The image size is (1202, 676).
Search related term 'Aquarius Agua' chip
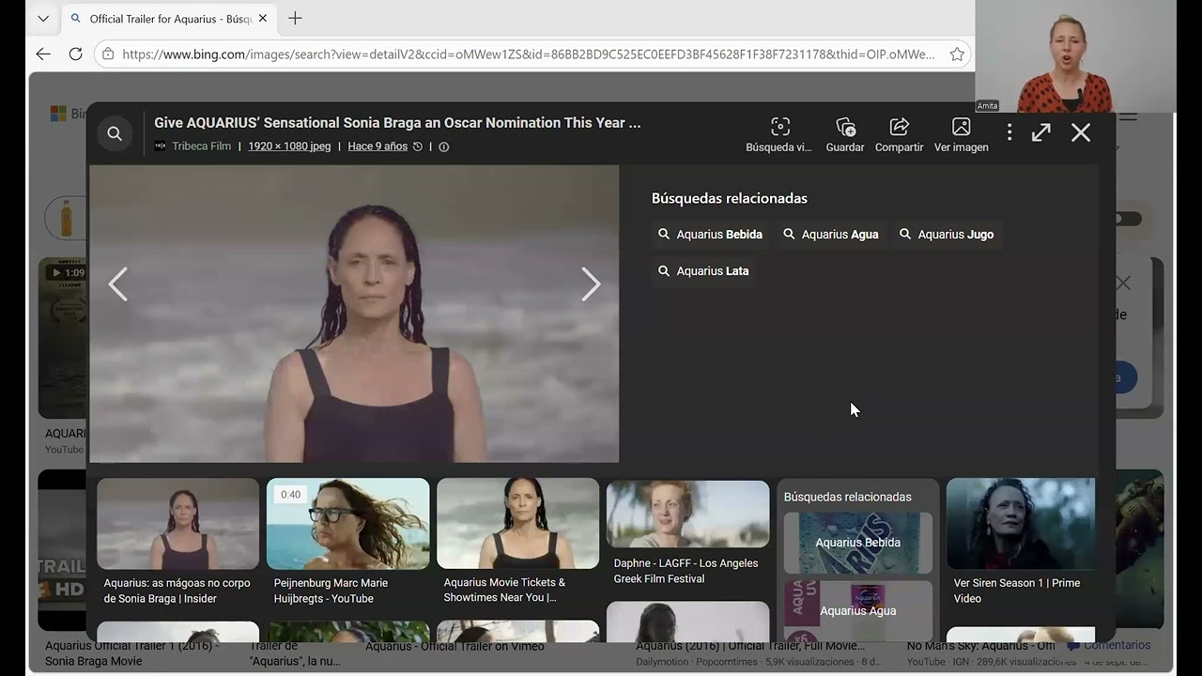(831, 235)
